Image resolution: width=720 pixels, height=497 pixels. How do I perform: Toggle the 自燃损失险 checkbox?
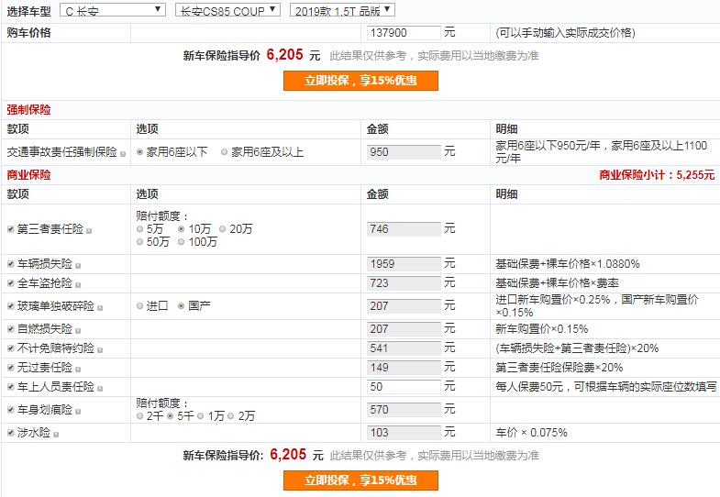11,329
